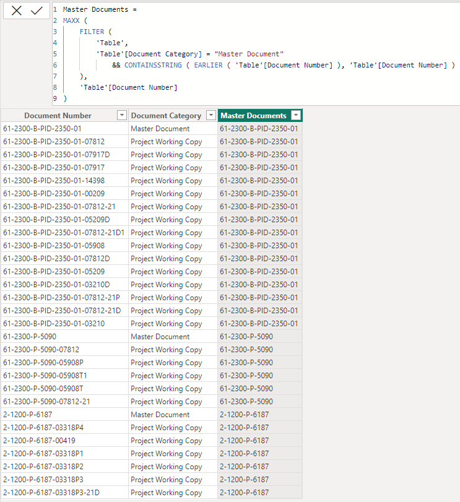Select Project Working Copy cell of row 61-2300-P-5090-07812
This screenshot has height=502, width=460.
(173, 350)
